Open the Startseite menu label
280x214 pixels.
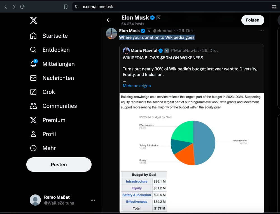(x=55, y=36)
